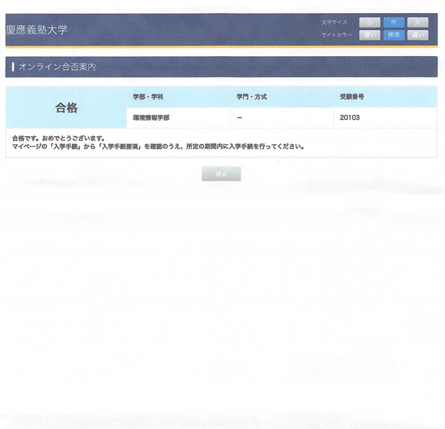Image resolution: width=445 pixels, height=429 pixels.
Task: Click the 学部・学科 column header
Action: pyautogui.click(x=149, y=97)
